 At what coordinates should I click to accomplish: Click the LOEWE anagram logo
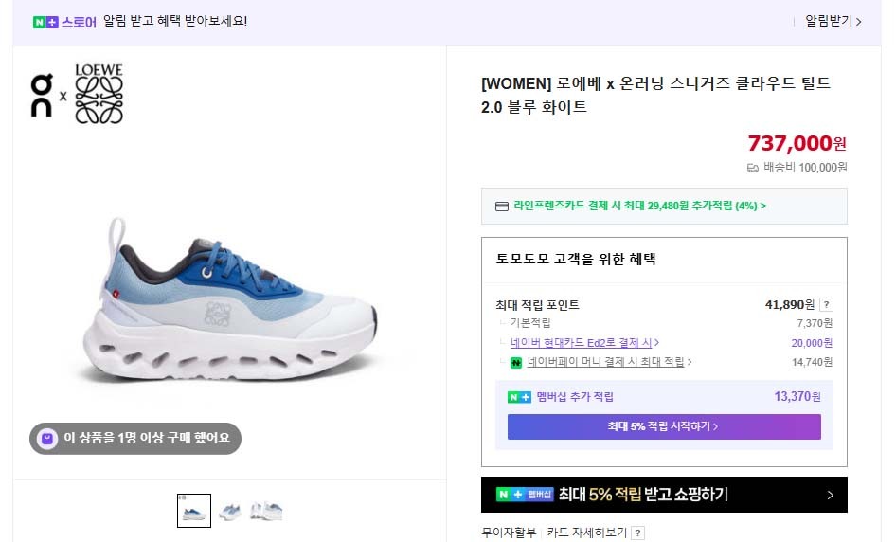[x=99, y=95]
